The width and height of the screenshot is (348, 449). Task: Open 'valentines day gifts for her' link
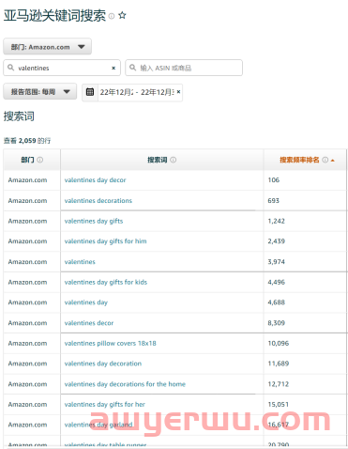coord(105,405)
